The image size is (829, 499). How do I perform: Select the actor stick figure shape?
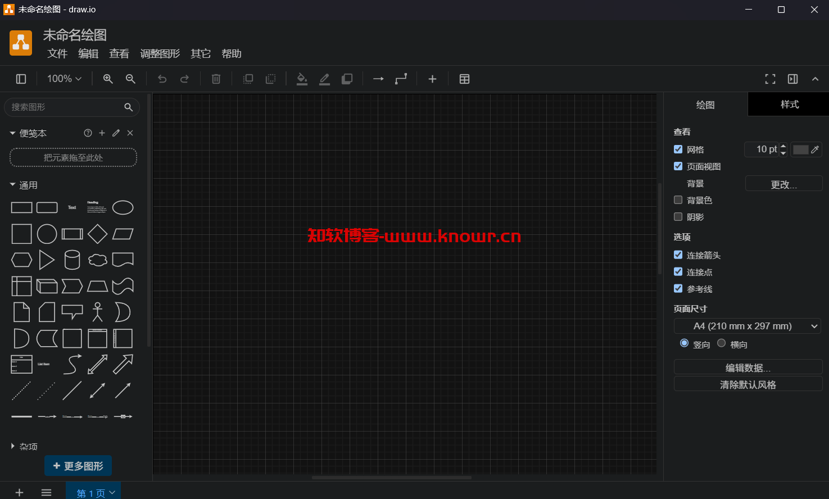coord(97,312)
